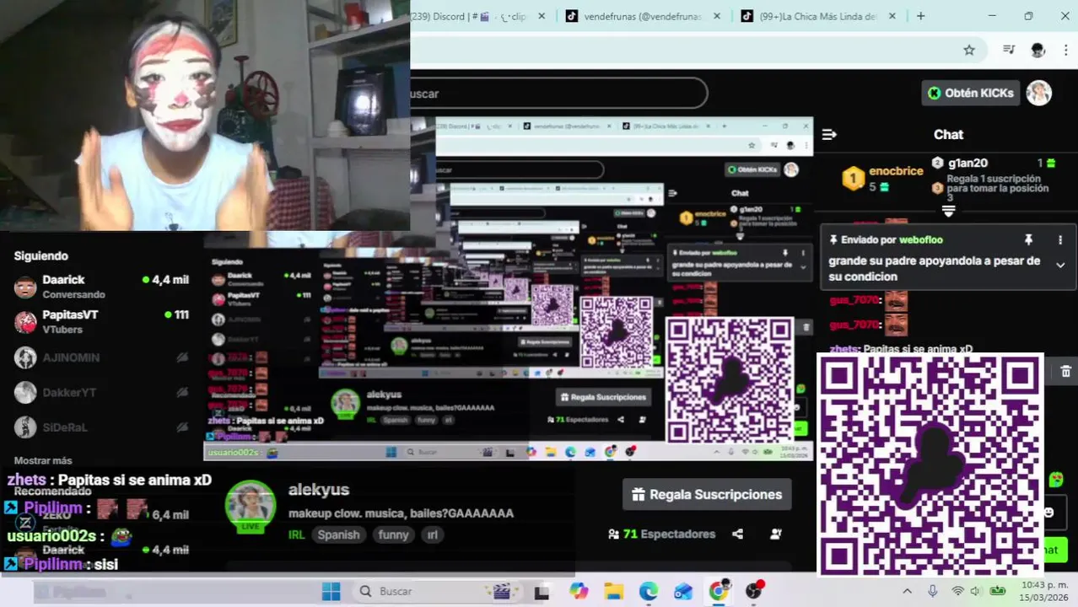Screen dimensions: 1078x607
Task: Expand the leaderboard with the down handle
Action: pyautogui.click(x=948, y=211)
